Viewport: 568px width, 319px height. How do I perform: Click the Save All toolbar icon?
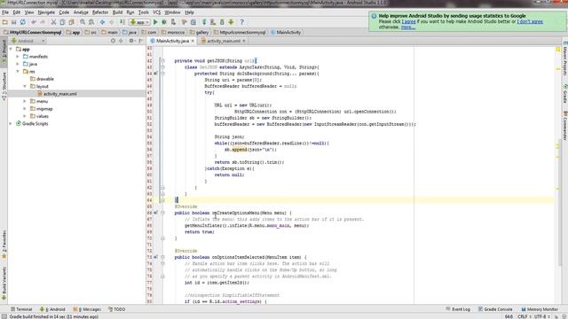(14, 22)
